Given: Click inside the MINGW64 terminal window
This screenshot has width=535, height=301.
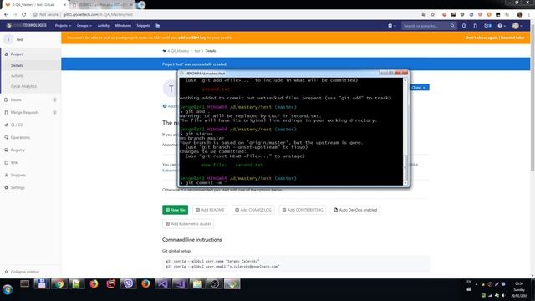Looking at the screenshot, I should (x=291, y=131).
